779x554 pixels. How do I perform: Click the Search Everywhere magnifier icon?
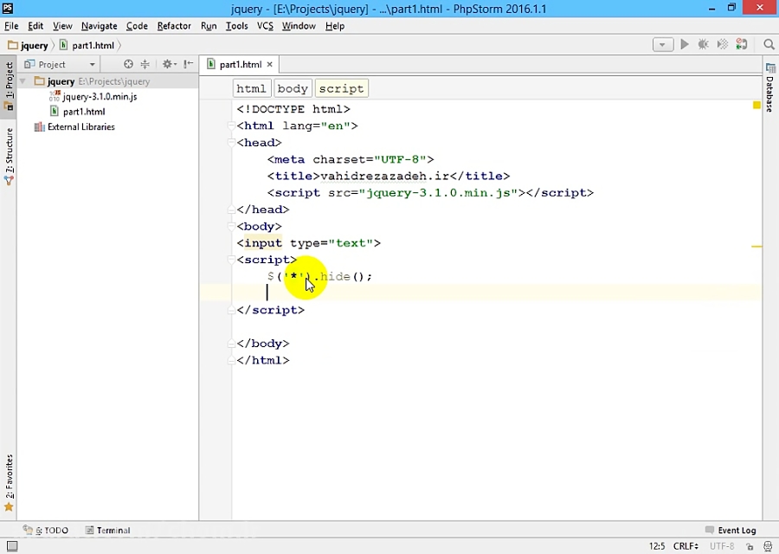click(769, 44)
